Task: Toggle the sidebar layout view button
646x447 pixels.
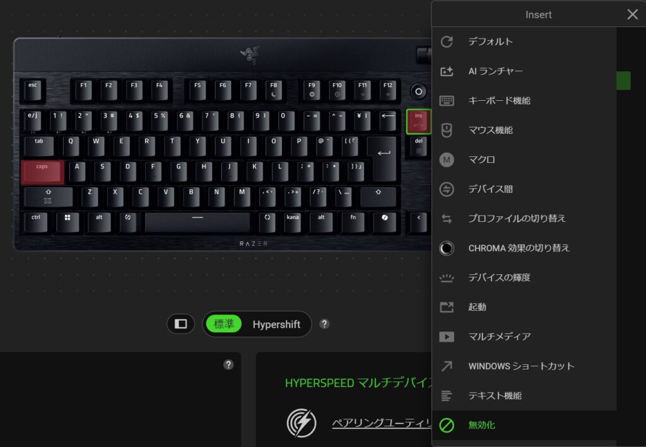Action: [180, 324]
